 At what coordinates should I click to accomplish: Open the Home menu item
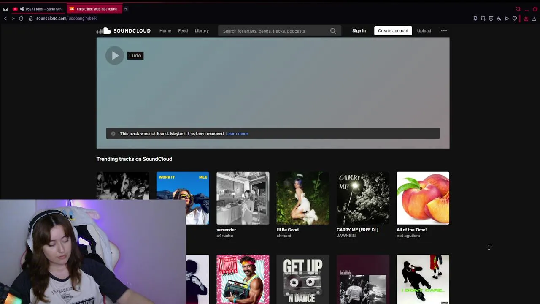point(165,31)
